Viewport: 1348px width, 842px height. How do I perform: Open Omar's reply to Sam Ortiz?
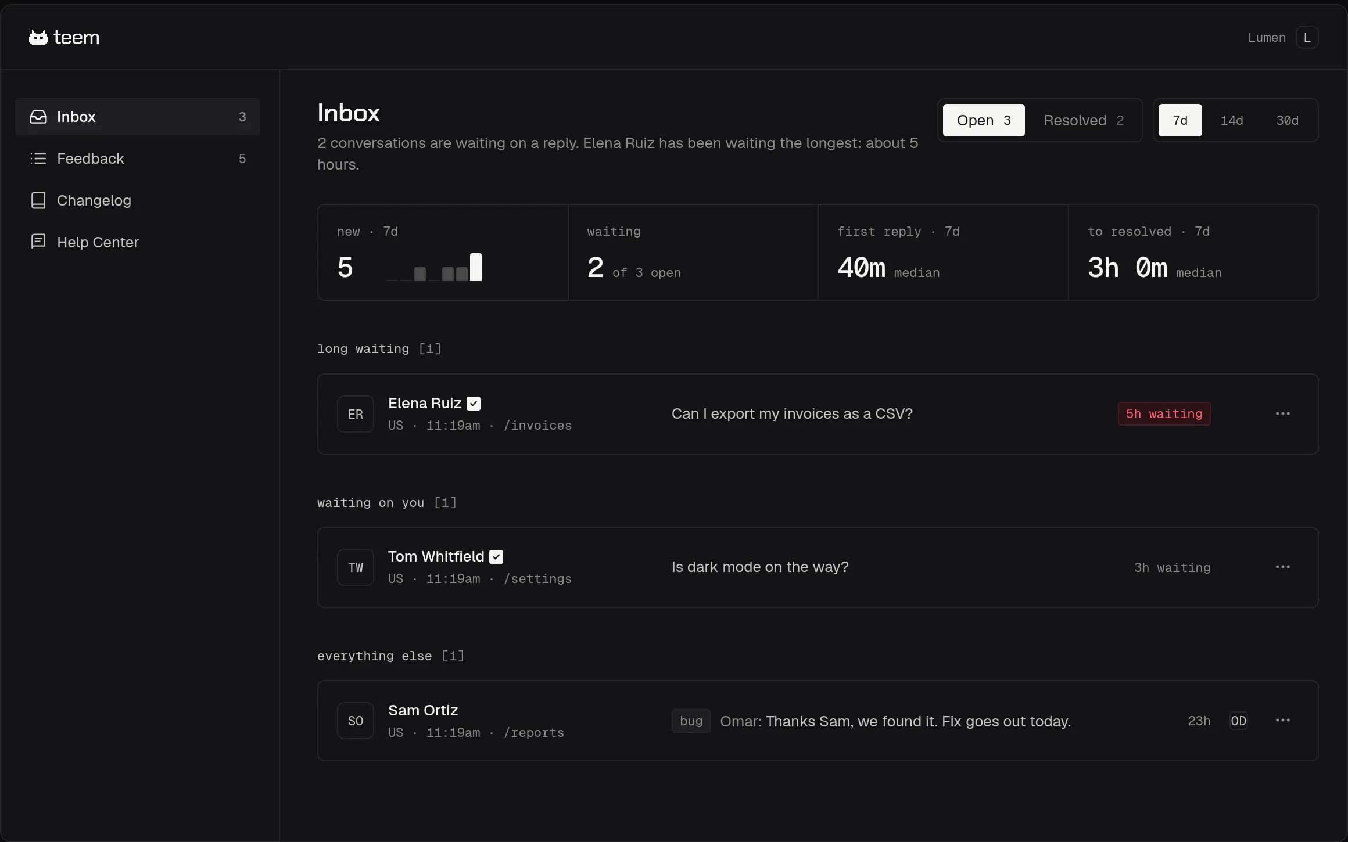tap(895, 721)
